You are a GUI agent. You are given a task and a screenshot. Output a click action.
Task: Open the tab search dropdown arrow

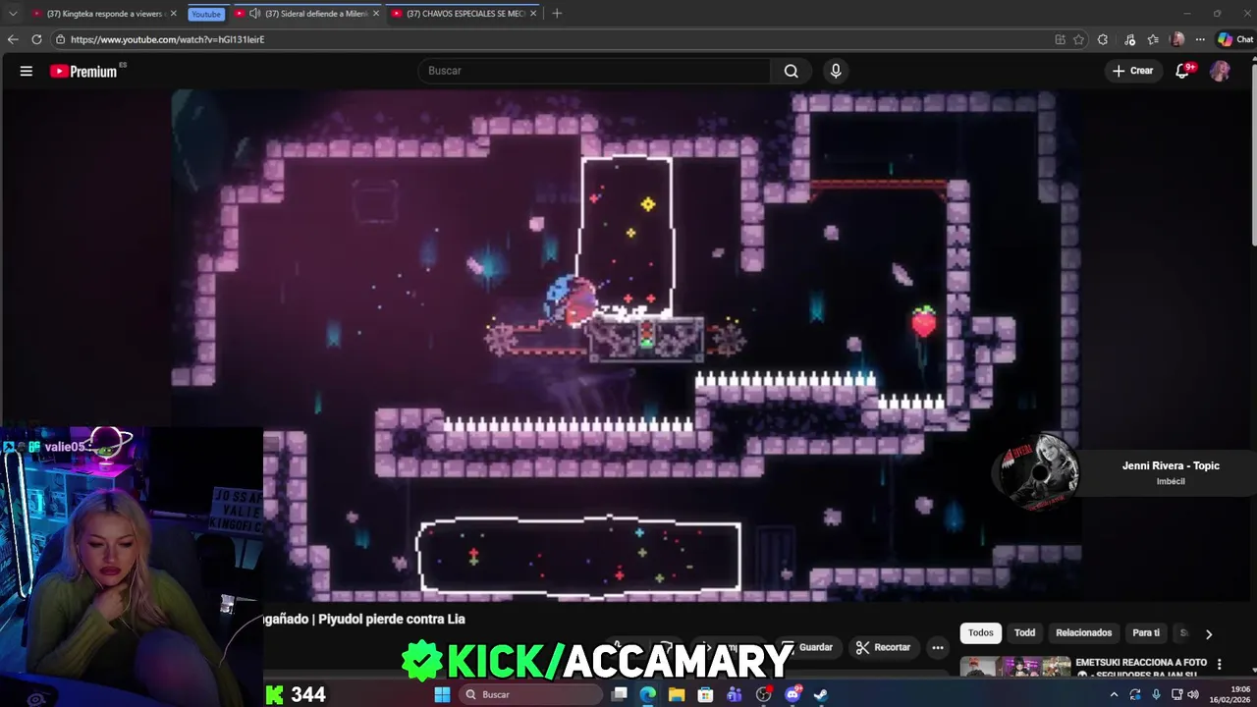[x=13, y=14]
